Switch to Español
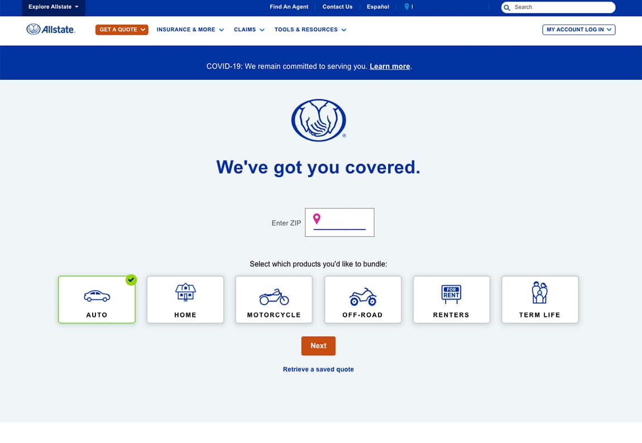This screenshot has width=642, height=443. [x=377, y=7]
